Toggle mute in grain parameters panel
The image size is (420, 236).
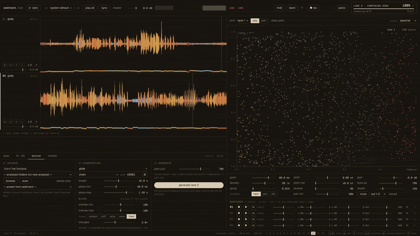[363, 194]
